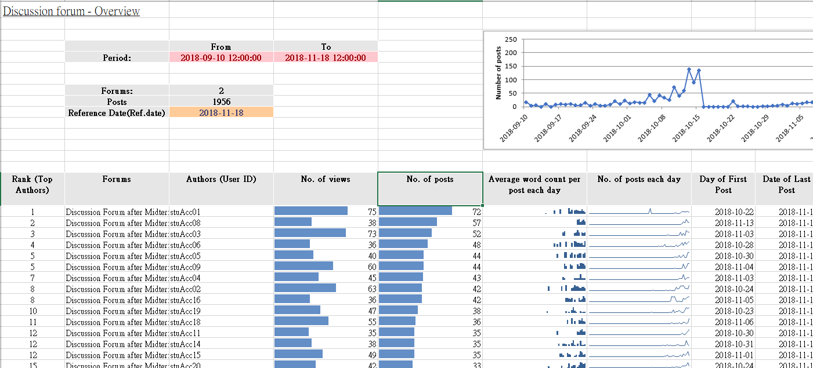Select the From date cell 2018-09-10 12:00:00
Image resolution: width=813 pixels, height=368 pixels.
[221, 57]
